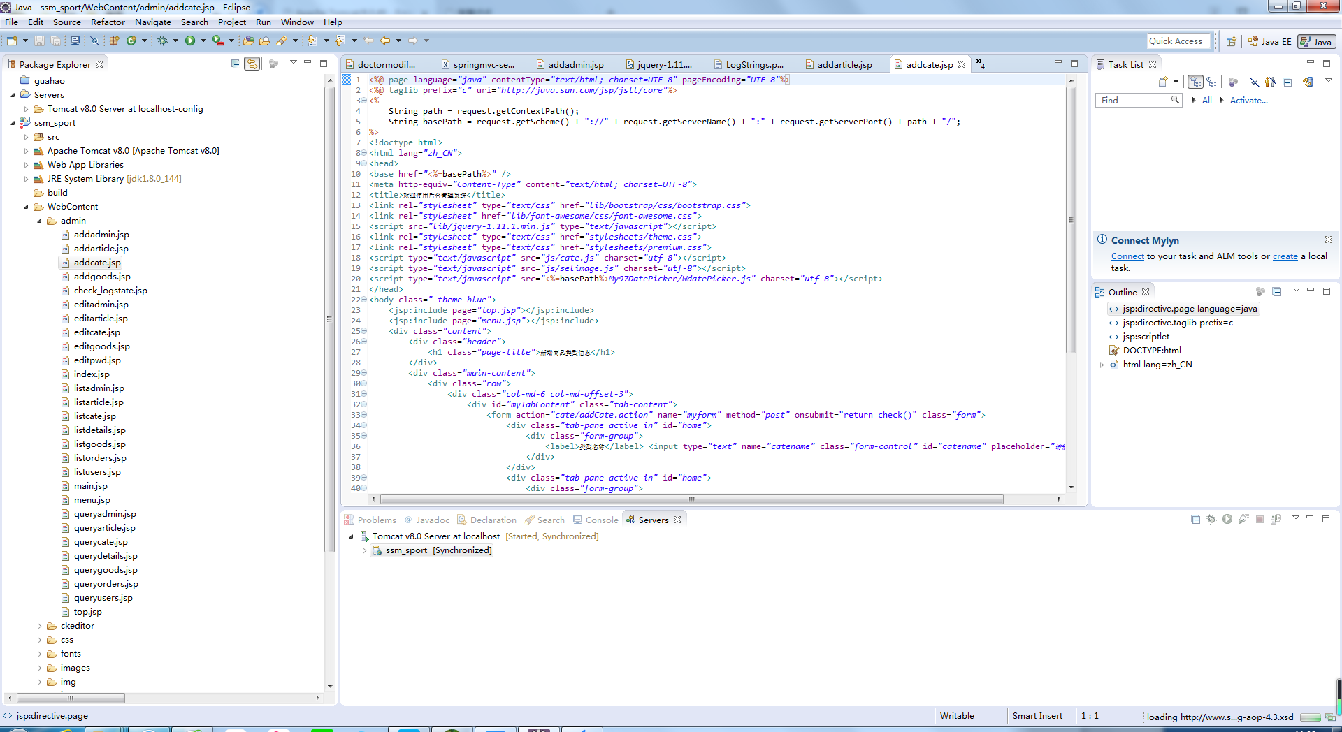This screenshot has width=1342, height=732.
Task: Switch to the addadmin.jsp editor tab
Action: point(570,64)
